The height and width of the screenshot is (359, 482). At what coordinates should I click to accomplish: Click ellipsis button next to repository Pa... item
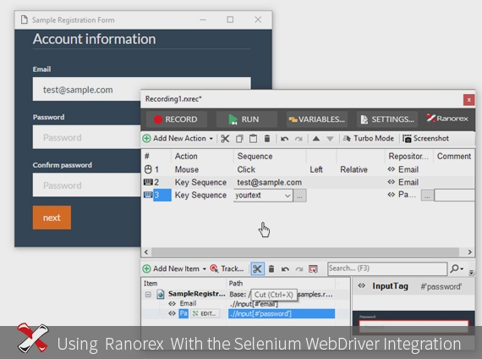coord(427,196)
